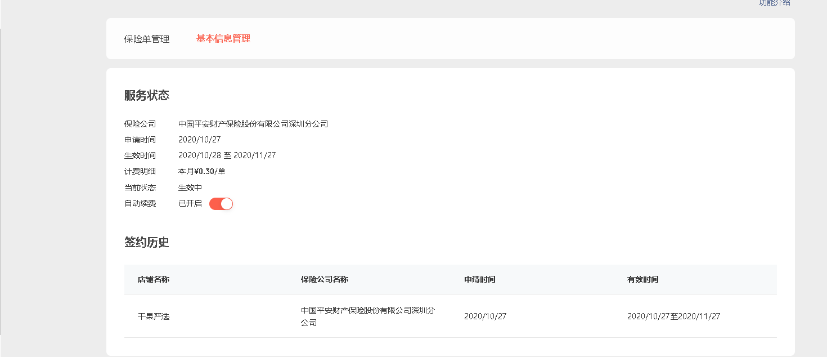Turn off the 自动续费 switch
The height and width of the screenshot is (357, 827).
(x=221, y=204)
